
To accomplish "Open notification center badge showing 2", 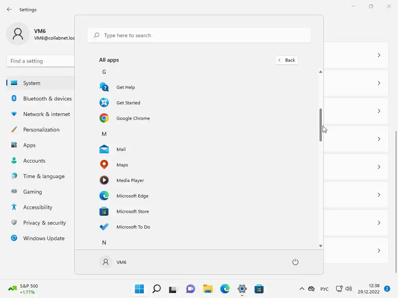I will pos(387,289).
